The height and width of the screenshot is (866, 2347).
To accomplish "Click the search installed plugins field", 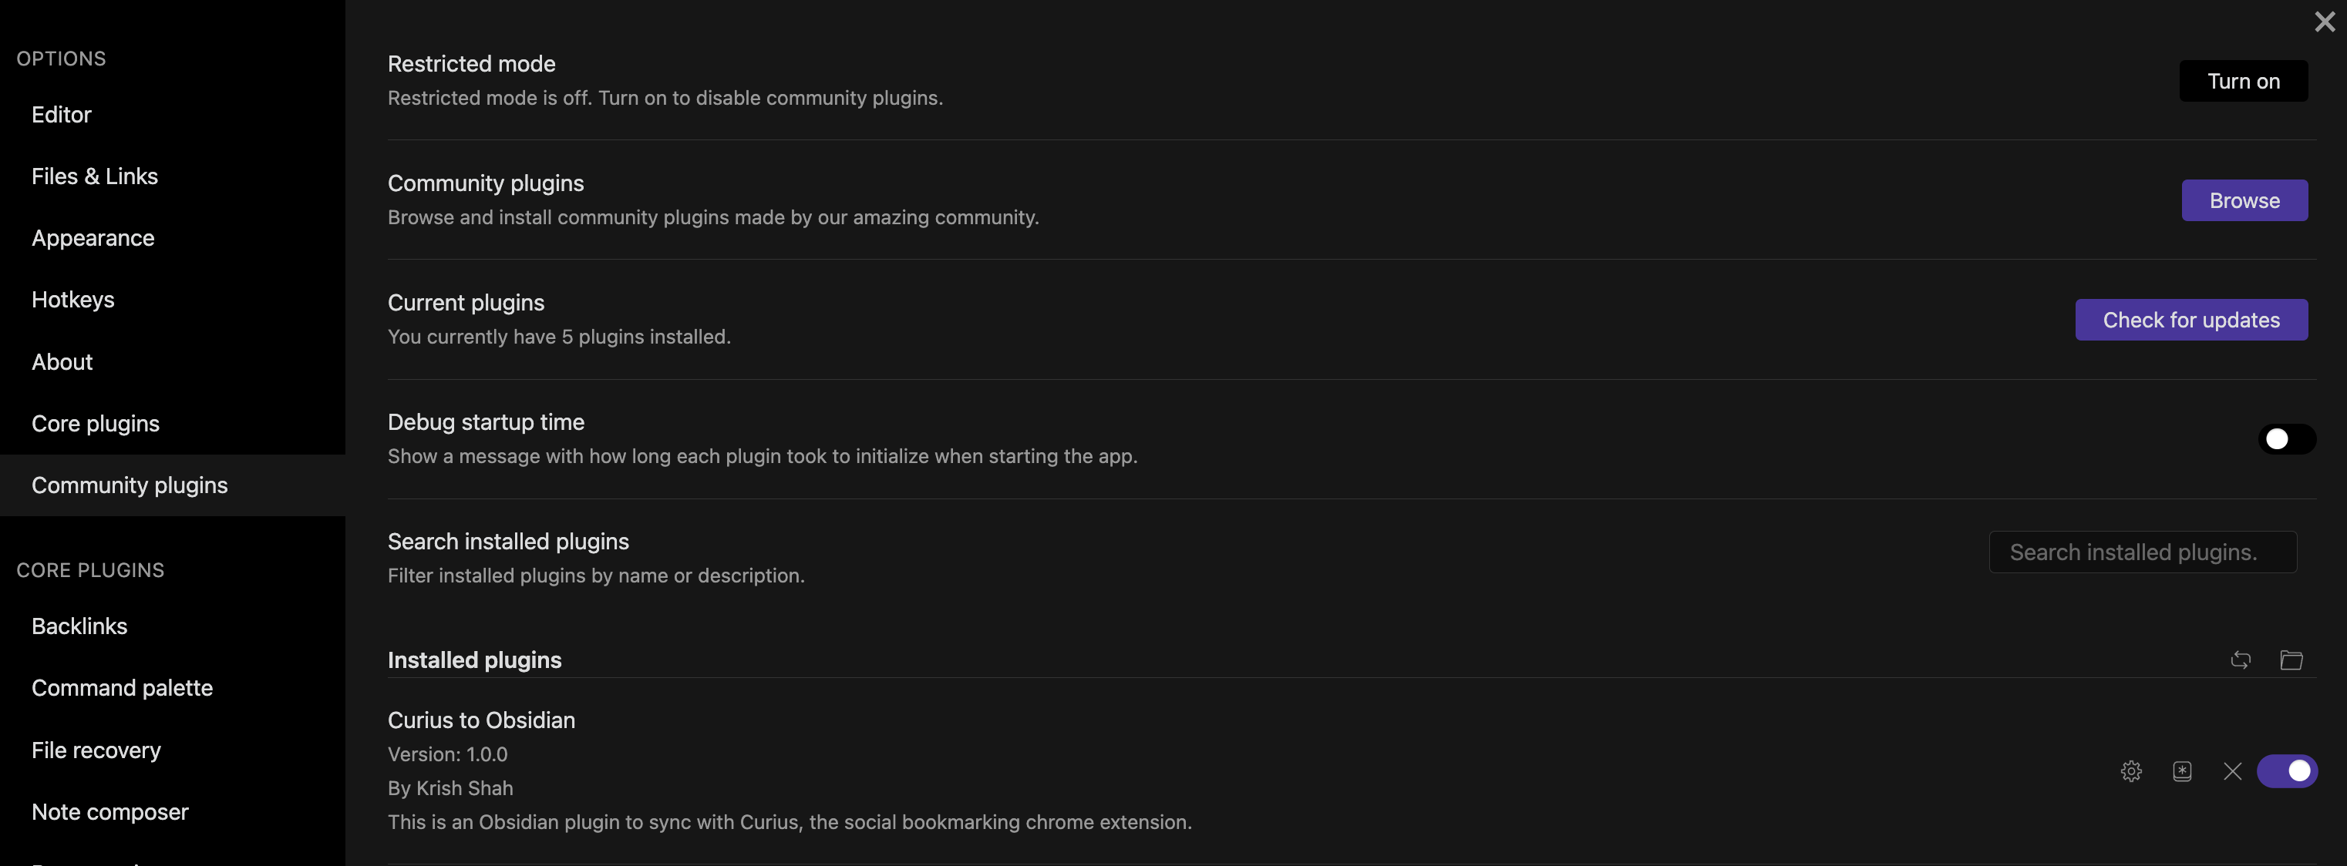I will click(2141, 552).
